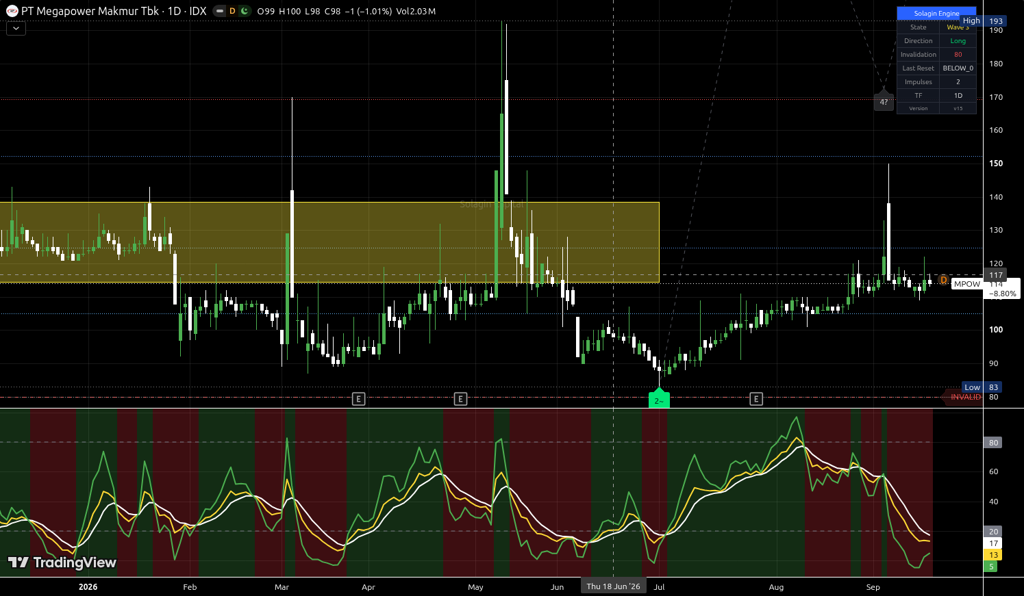
Task: Click the BELOW_0 last reset cell
Action: (958, 68)
